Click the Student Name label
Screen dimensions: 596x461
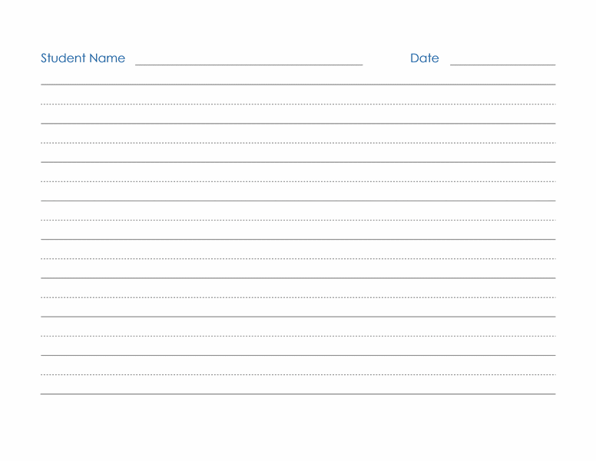click(x=82, y=58)
